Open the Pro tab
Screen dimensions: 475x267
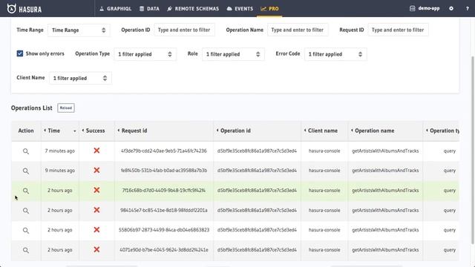[269, 9]
